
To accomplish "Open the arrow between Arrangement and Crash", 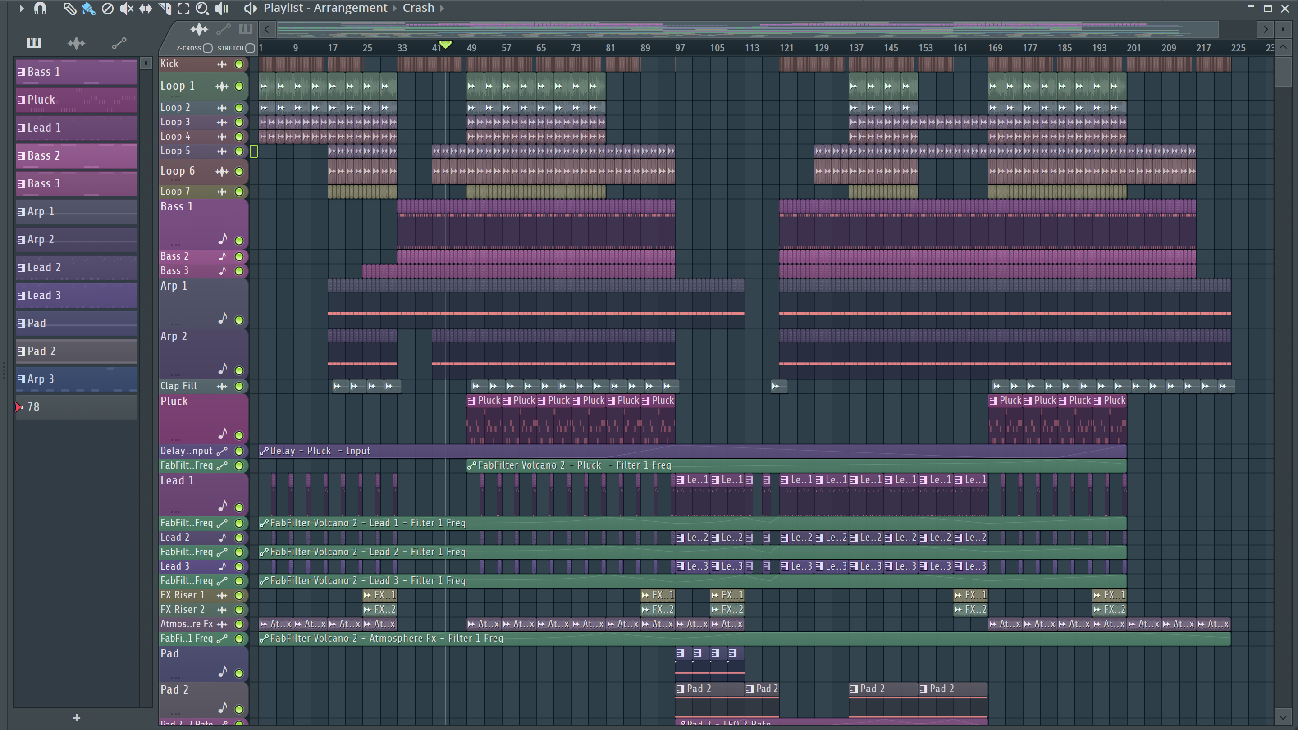I will tap(394, 9).
